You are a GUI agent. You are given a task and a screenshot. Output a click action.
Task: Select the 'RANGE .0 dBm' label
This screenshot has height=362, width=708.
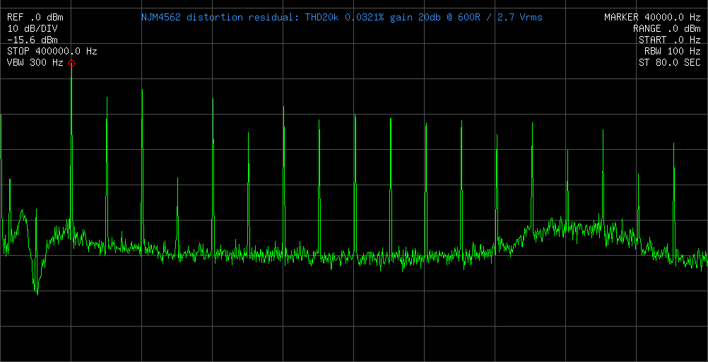(667, 29)
